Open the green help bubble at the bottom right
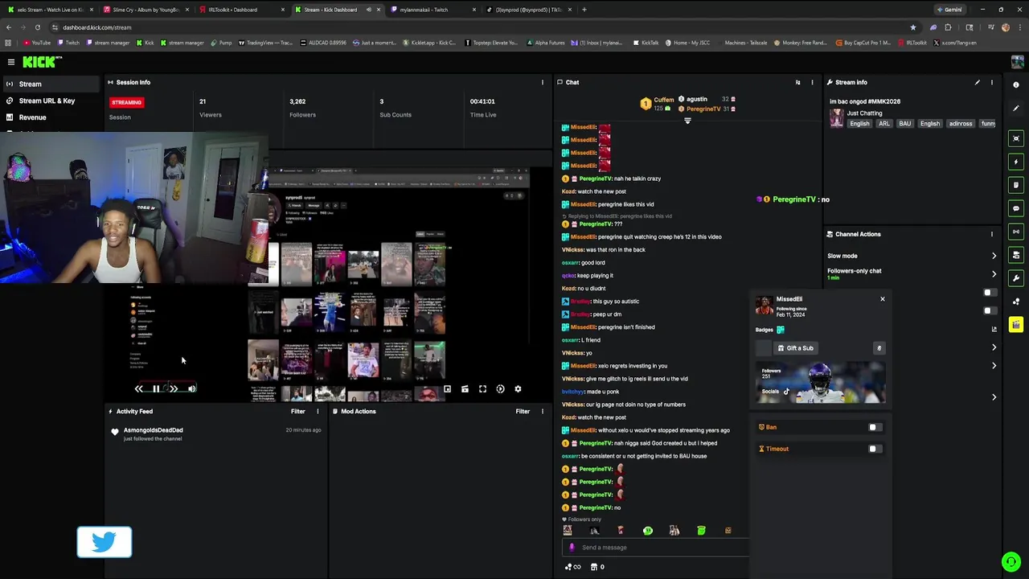 point(1011,561)
